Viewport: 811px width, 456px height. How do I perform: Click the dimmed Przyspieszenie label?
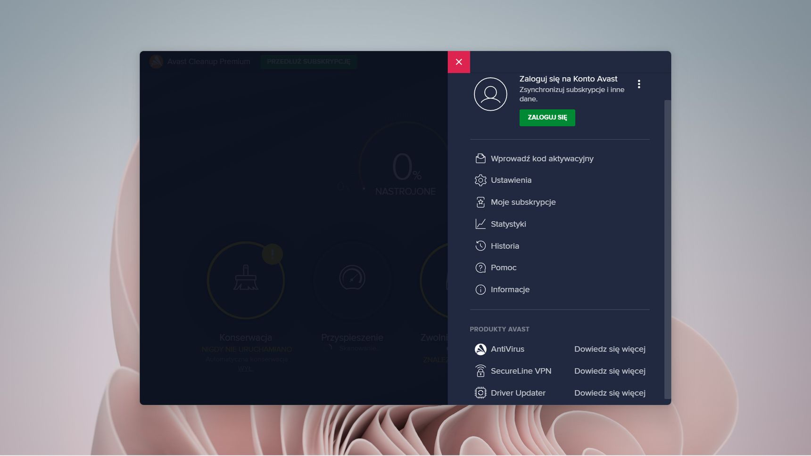tap(352, 337)
